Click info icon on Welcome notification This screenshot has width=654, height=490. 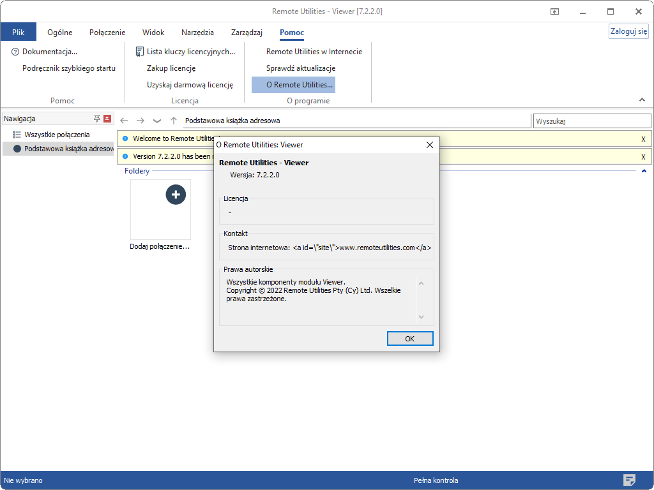click(x=125, y=138)
